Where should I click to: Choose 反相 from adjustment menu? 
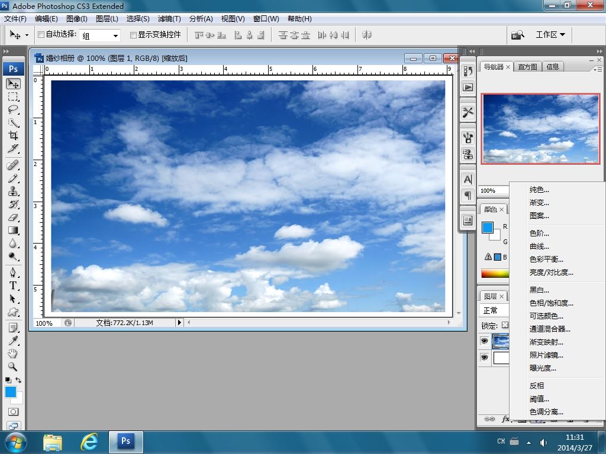[537, 385]
